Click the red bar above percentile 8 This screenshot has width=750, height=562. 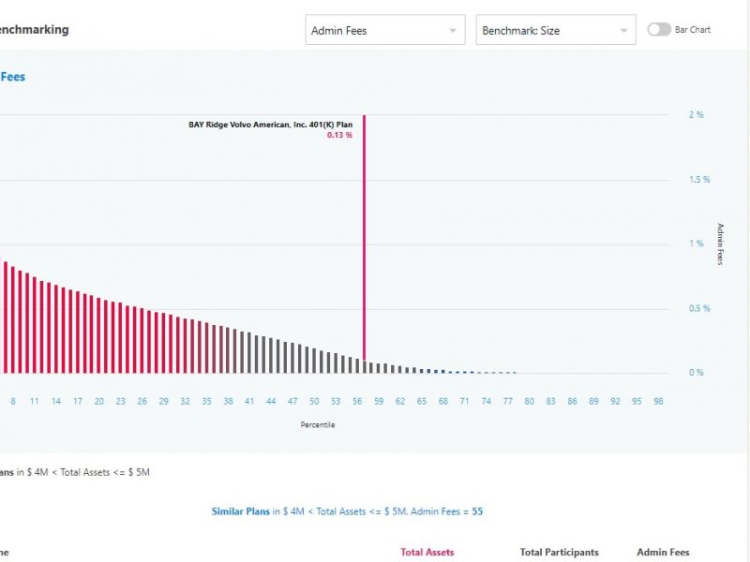[12, 320]
